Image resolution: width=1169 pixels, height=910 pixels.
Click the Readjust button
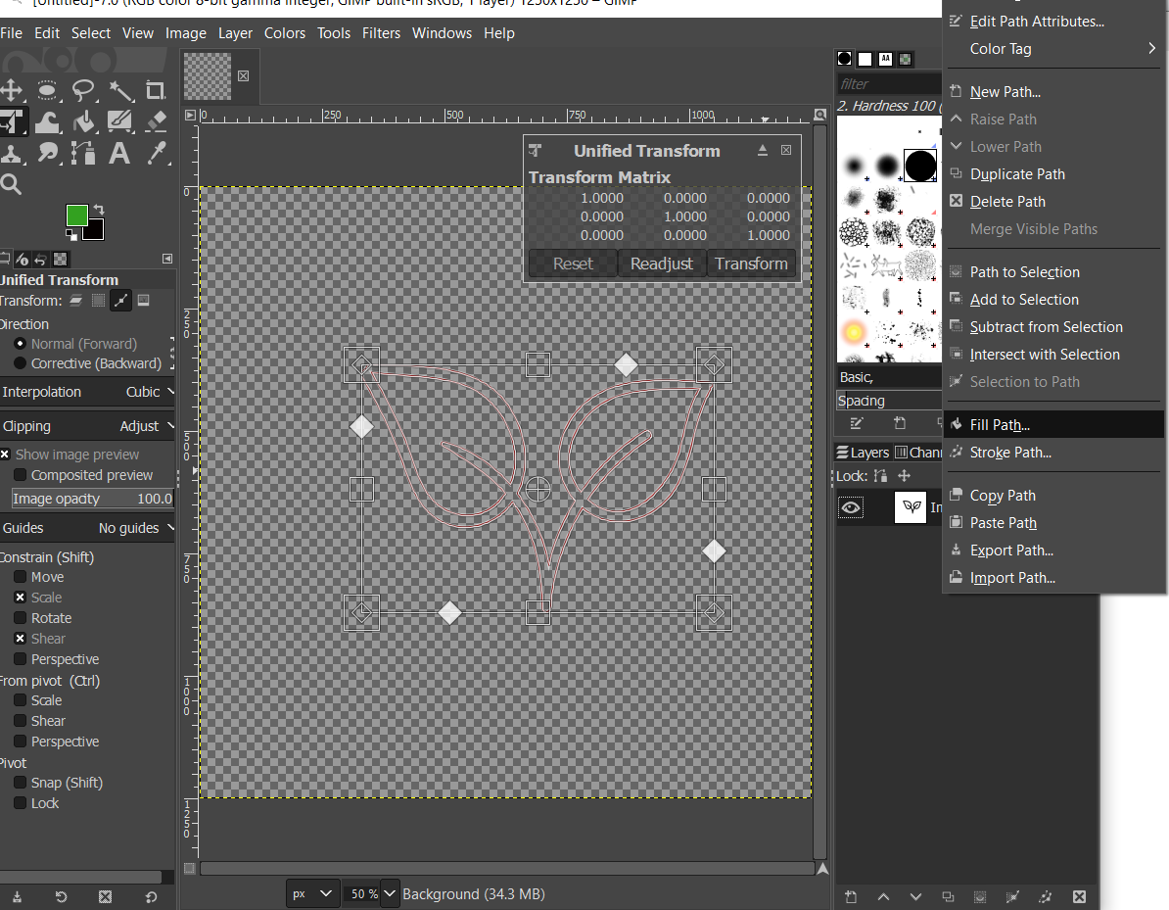pyautogui.click(x=662, y=263)
